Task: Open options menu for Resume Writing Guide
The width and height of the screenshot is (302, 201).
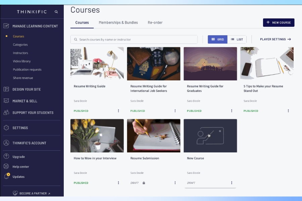Action: point(118,111)
